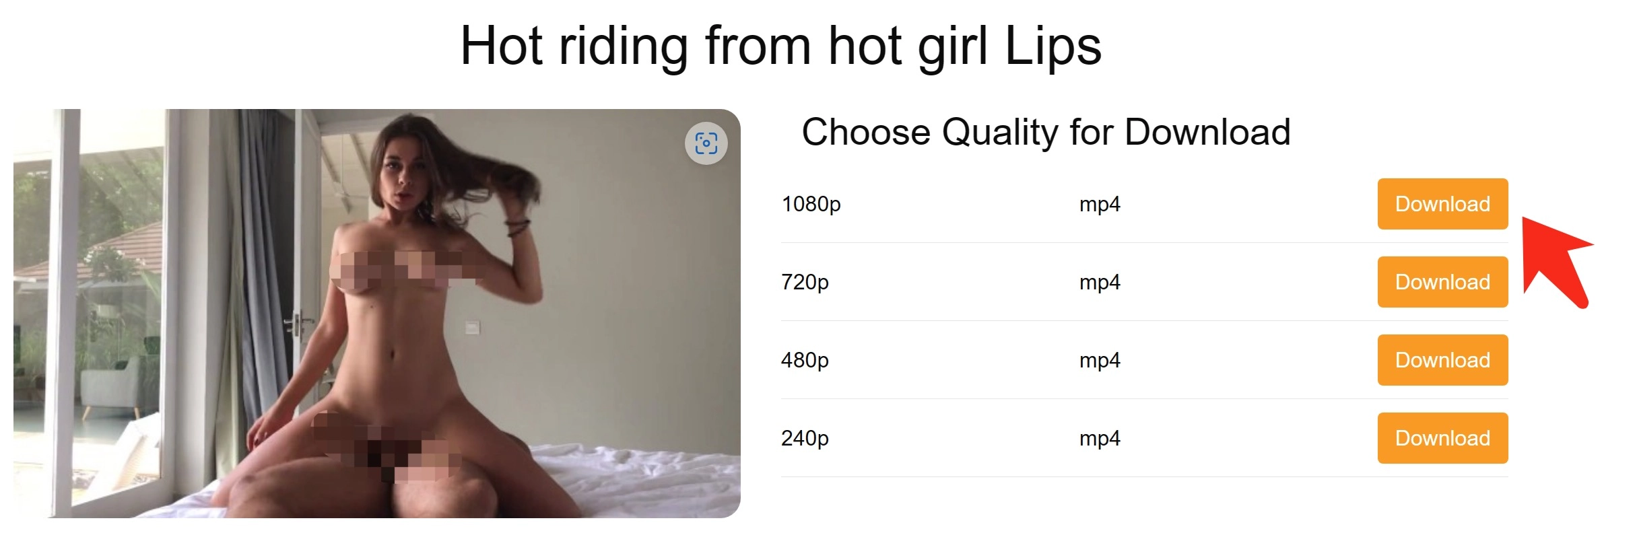Image resolution: width=1635 pixels, height=533 pixels.
Task: Click the red arrow pointer graphic
Action: pyautogui.click(x=1557, y=261)
